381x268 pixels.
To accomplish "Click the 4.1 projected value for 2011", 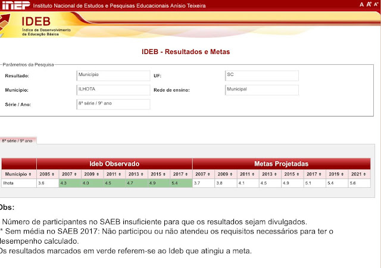I will point(248,183).
